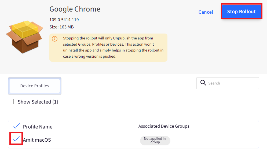267x158 pixels.
Task: Click the 'Show Selected (1)' label
Action: 38,102
